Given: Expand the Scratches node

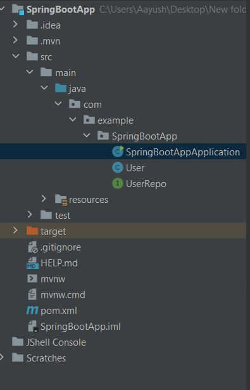Looking at the screenshot, I should [1, 357].
